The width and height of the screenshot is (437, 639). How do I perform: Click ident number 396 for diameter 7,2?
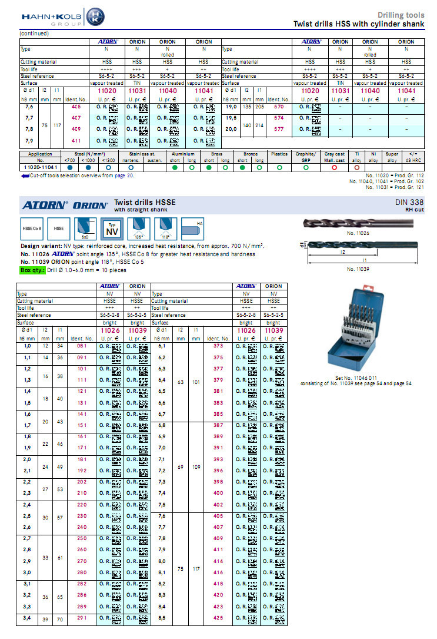pos(218,471)
